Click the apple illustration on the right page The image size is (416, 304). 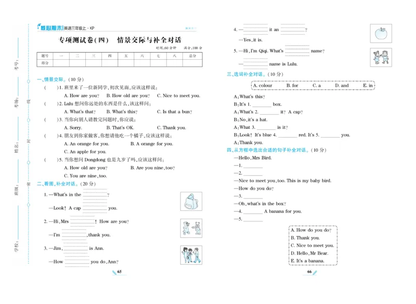point(381,33)
